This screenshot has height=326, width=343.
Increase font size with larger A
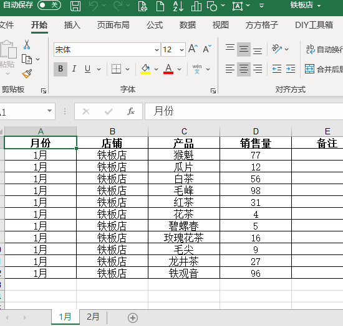click(193, 49)
